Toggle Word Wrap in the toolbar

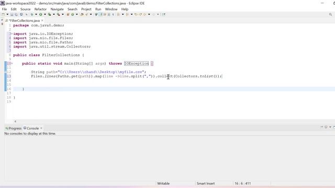pyautogui.click(x=105, y=15)
